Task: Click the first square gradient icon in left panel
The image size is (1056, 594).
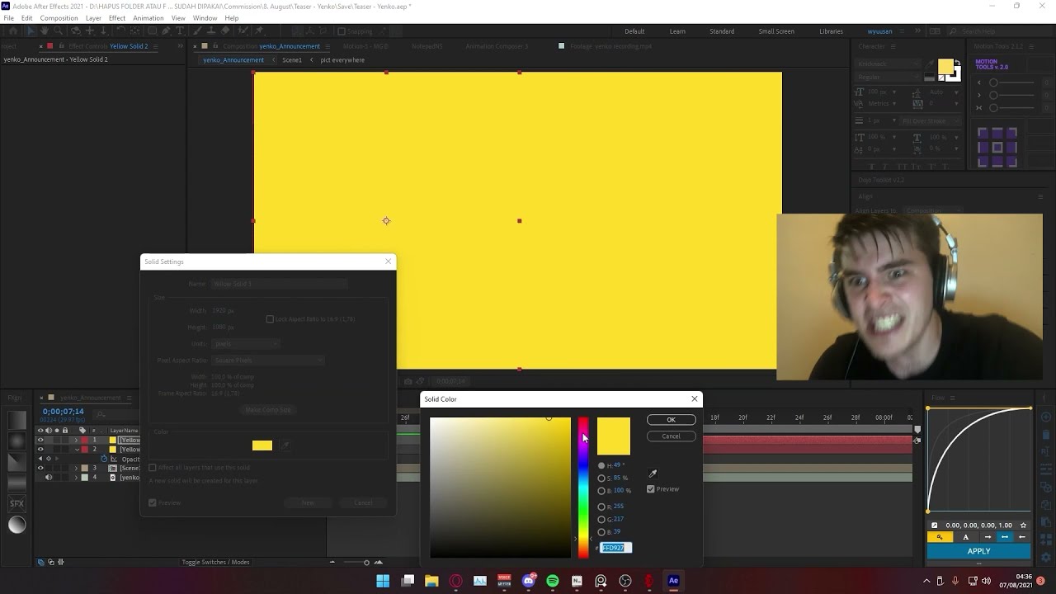Action: pos(16,421)
